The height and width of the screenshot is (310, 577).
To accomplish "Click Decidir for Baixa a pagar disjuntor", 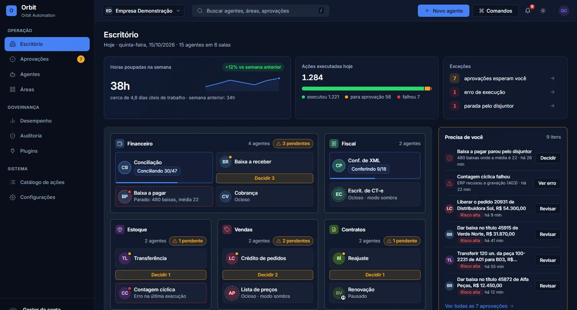I will (x=548, y=158).
